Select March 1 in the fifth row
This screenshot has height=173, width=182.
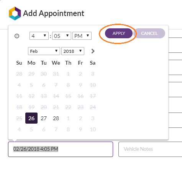coord(68,118)
